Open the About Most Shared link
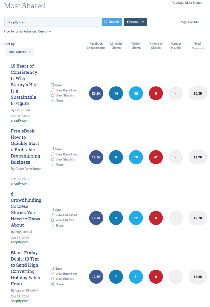210x307 pixels. click(189, 3)
